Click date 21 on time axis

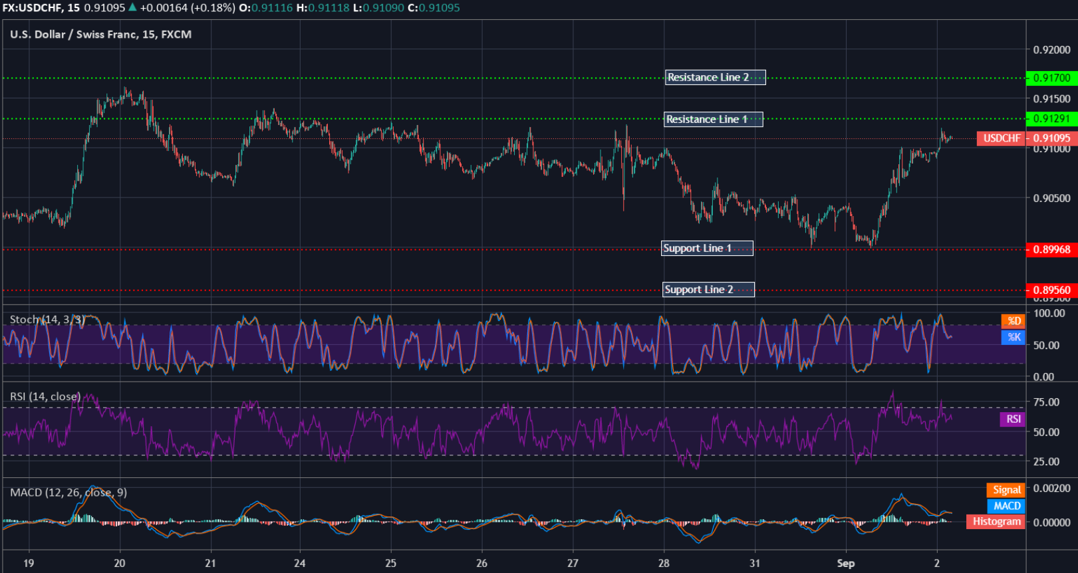point(210,564)
